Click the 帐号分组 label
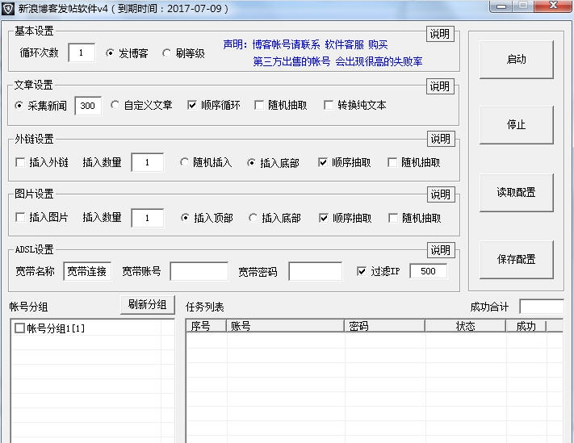Image resolution: width=574 pixels, height=443 pixels. tap(28, 307)
